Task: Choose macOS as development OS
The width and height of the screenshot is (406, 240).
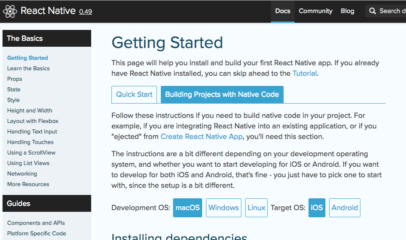Action: coord(187,208)
